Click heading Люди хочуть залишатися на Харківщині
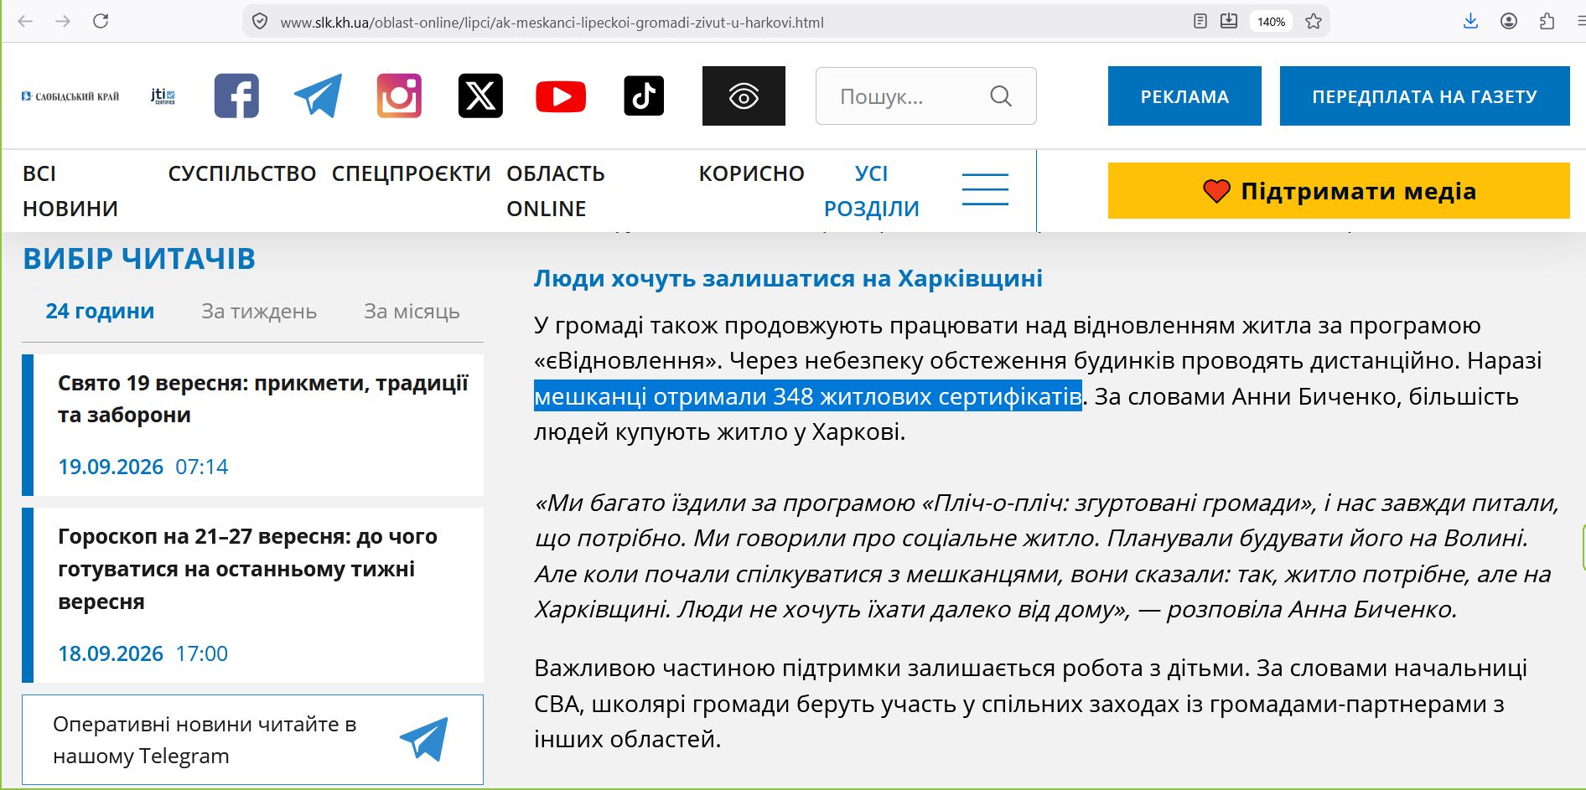This screenshot has width=1586, height=790. pos(788,278)
